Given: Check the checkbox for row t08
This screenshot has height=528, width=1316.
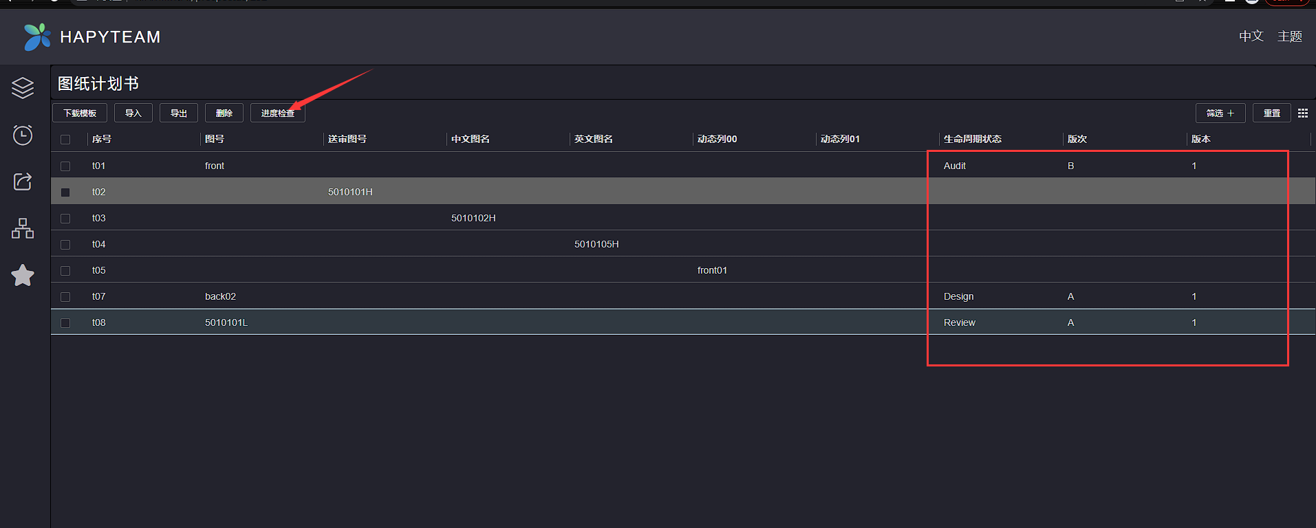Looking at the screenshot, I should pyautogui.click(x=65, y=323).
